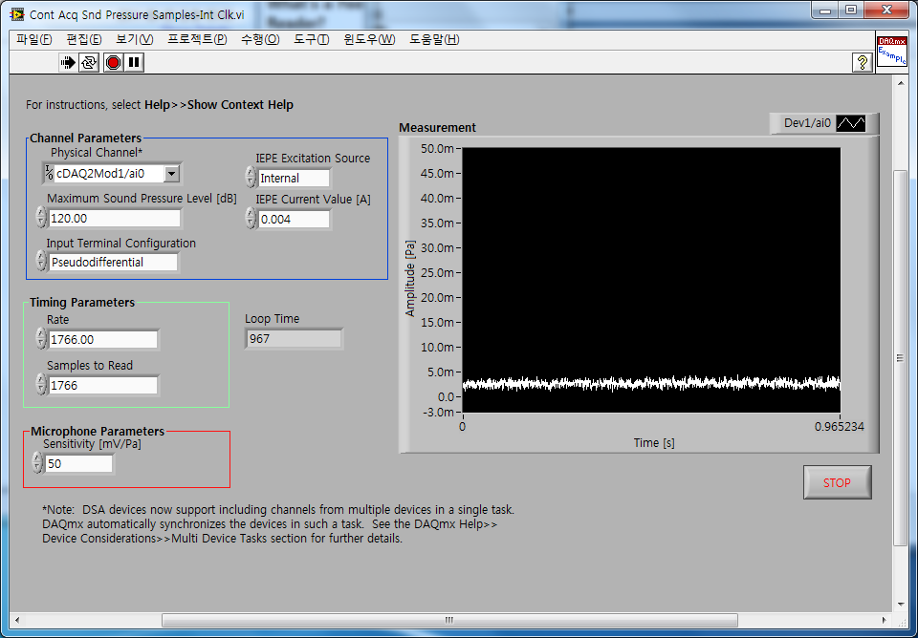Click the horizontal scrollbar left arrow
Viewport: 918px width, 638px height.
click(17, 620)
